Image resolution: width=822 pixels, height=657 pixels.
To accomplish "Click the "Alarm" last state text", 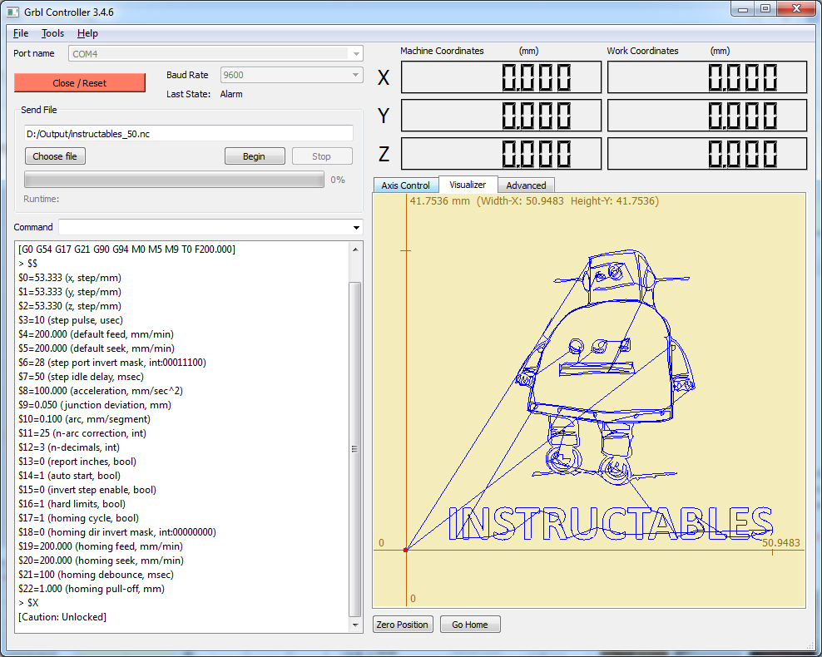I will pos(231,94).
